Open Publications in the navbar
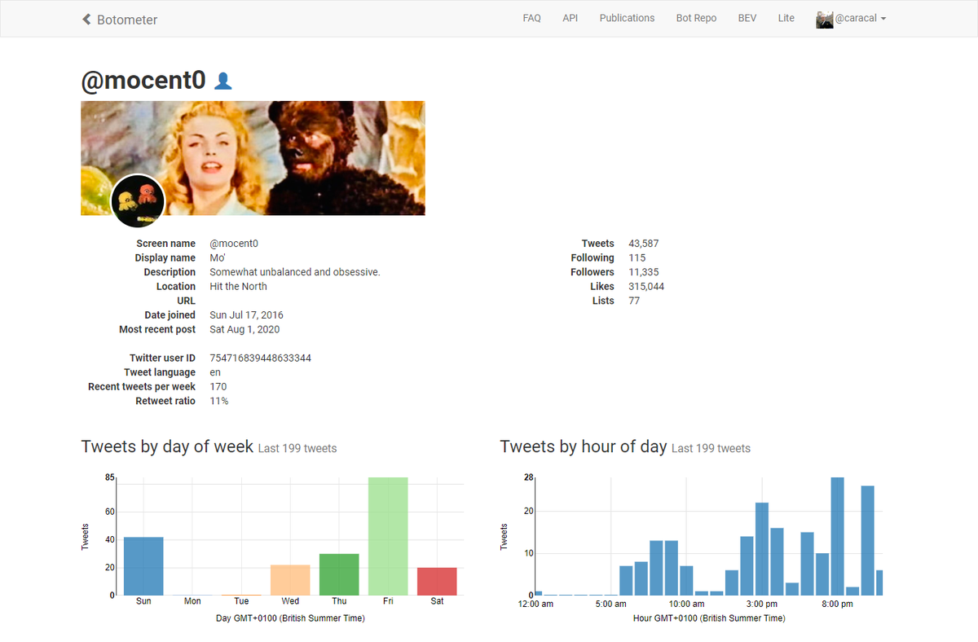The image size is (978, 642). pos(627,18)
